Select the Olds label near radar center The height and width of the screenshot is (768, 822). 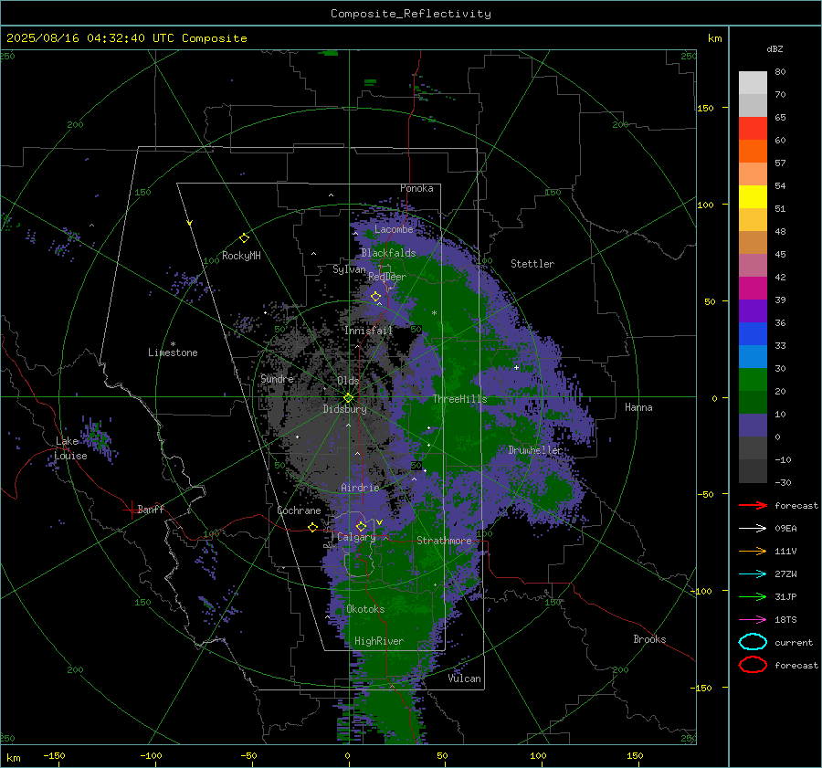click(348, 381)
